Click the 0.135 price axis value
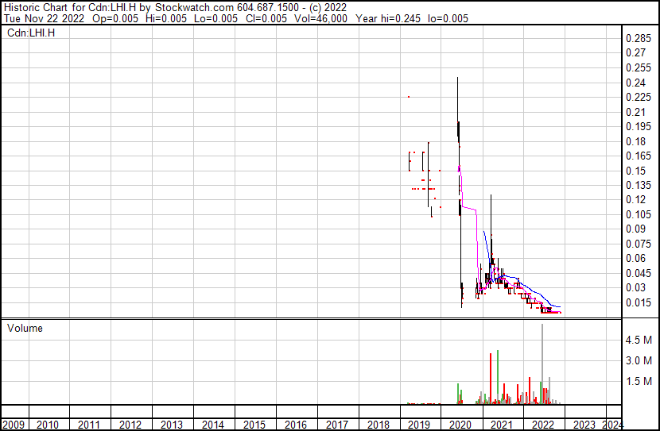 pos(638,185)
